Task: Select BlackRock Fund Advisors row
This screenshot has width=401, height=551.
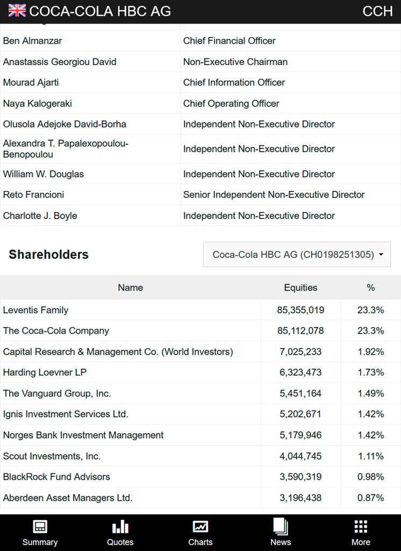Action: (56, 477)
